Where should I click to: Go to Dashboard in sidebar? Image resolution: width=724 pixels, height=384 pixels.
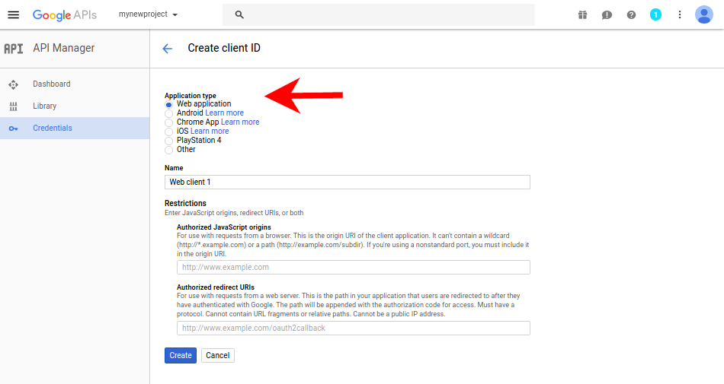click(52, 84)
